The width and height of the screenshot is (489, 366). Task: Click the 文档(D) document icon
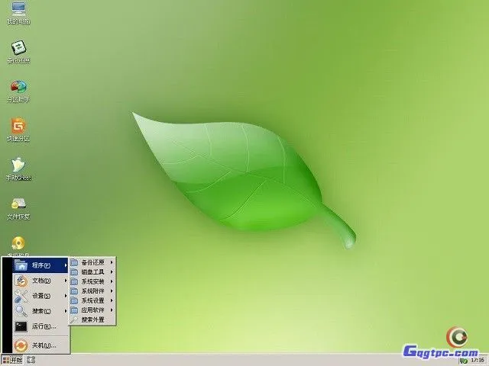pos(21,281)
